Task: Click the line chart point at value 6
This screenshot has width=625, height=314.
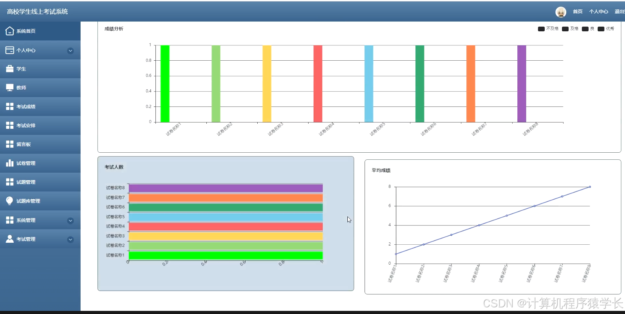Action: (x=535, y=206)
